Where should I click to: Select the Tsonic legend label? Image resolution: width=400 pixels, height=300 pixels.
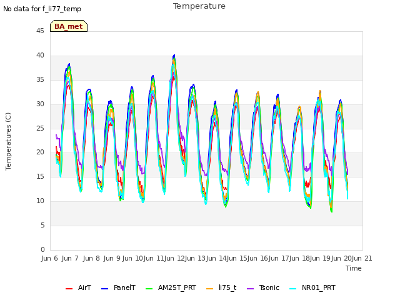coord(269,287)
